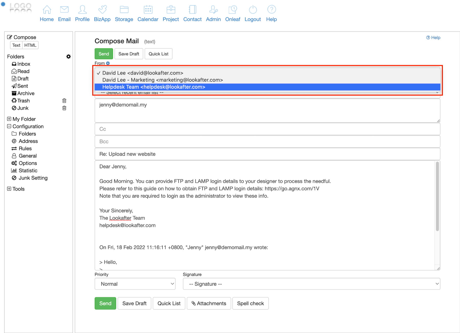Click the Attachments button
The image size is (460, 333).
tap(209, 303)
